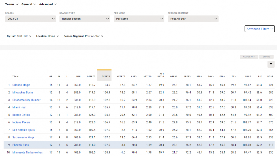The image size is (277, 156).
Task: Remove the Location: Home filter
Action: pos(58,36)
